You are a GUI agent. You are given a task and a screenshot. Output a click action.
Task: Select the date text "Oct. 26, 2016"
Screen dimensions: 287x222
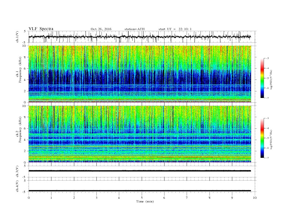click(101, 29)
